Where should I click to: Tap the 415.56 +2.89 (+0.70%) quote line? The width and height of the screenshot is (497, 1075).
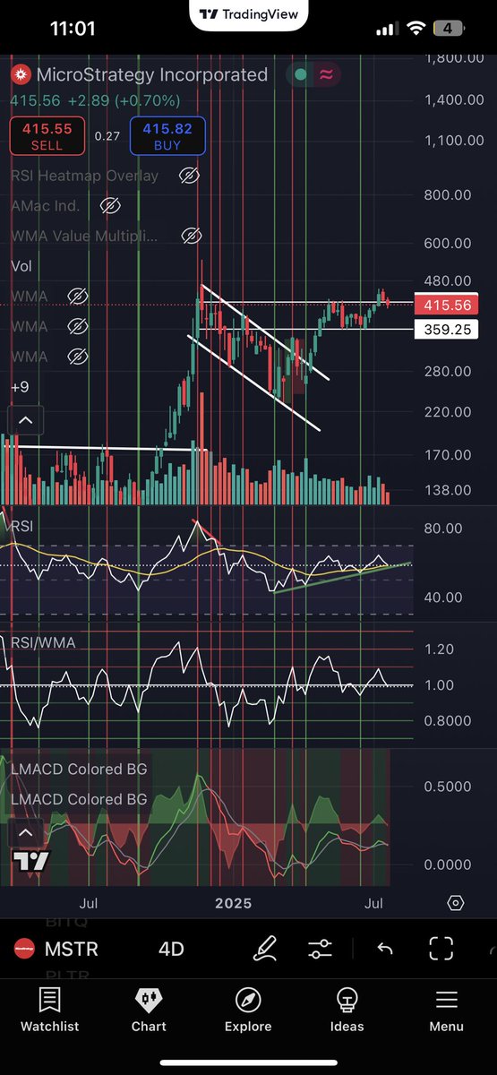pos(95,101)
